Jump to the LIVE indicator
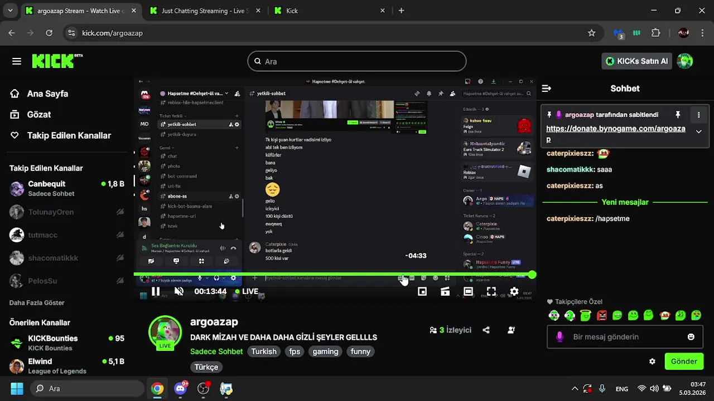The height and width of the screenshot is (401, 714). [x=247, y=291]
